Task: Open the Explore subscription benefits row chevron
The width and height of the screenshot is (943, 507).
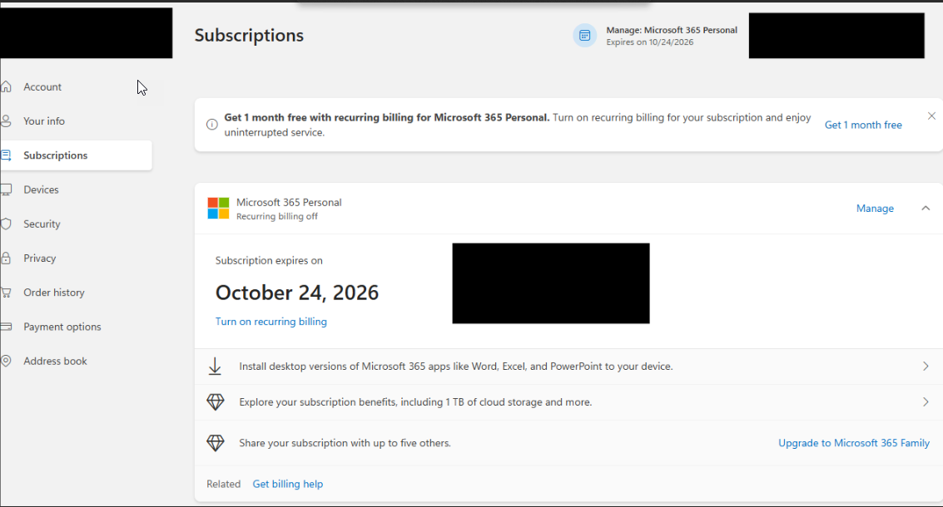Action: pos(926,402)
